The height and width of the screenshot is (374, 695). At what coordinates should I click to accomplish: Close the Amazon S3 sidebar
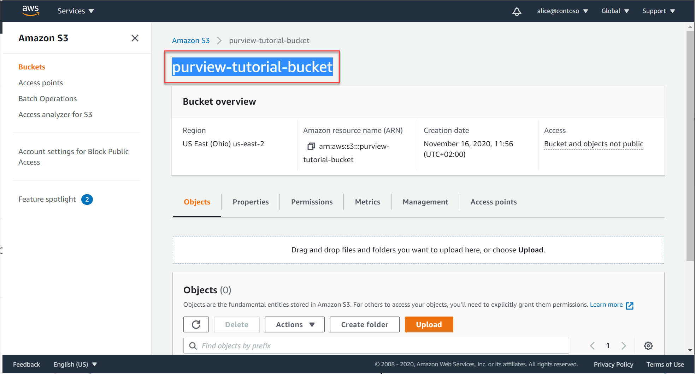pyautogui.click(x=135, y=38)
